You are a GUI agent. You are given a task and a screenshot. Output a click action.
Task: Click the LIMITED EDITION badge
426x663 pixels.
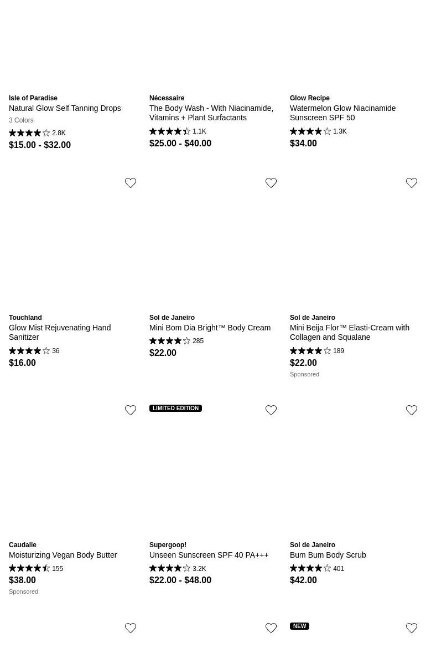tap(175, 409)
